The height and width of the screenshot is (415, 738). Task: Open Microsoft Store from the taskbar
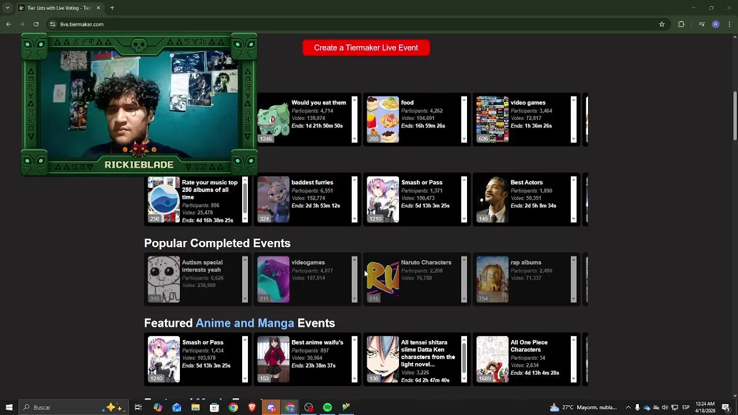pyautogui.click(x=214, y=408)
